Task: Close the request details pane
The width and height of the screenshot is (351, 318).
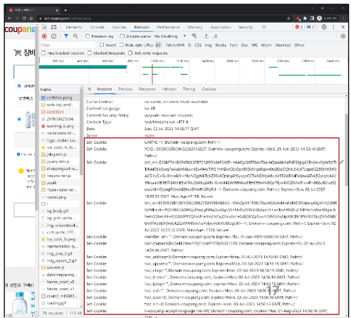Action: (x=89, y=89)
